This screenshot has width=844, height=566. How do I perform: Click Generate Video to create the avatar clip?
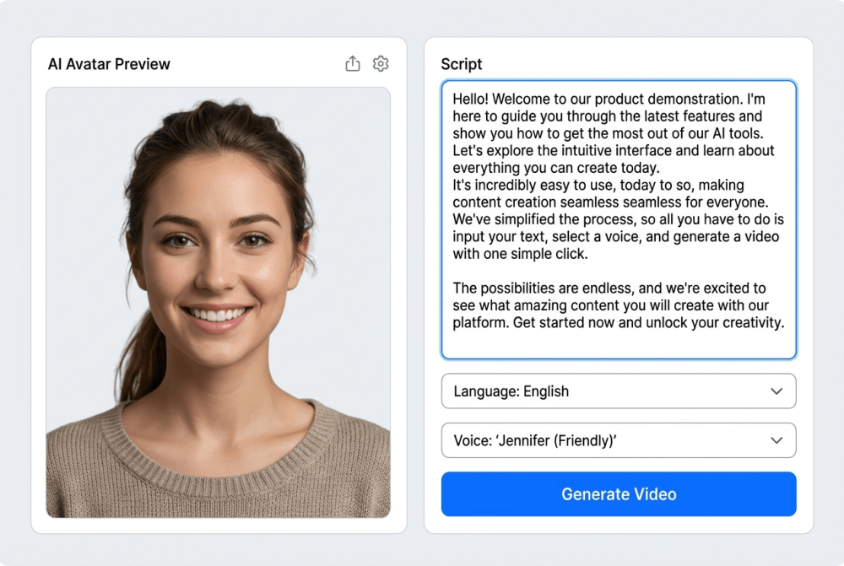click(x=619, y=494)
